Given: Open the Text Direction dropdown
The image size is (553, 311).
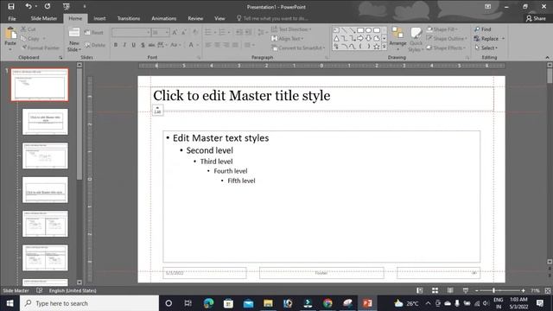Looking at the screenshot, I should point(291,29).
